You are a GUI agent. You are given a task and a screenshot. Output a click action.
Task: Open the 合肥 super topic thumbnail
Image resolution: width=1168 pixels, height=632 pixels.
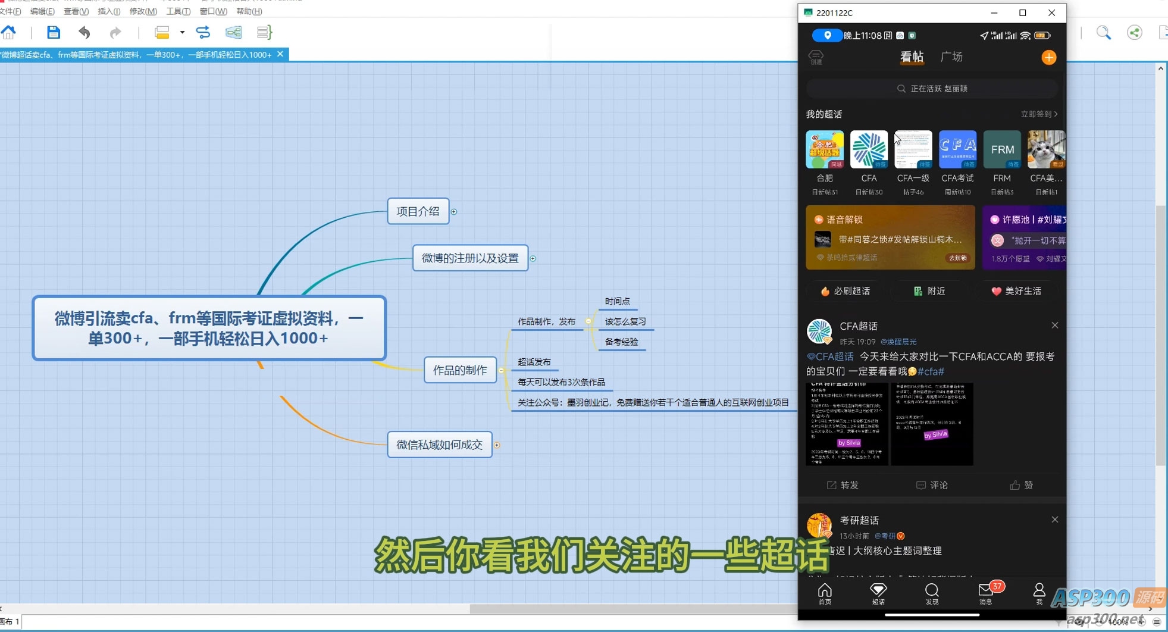[x=825, y=149]
